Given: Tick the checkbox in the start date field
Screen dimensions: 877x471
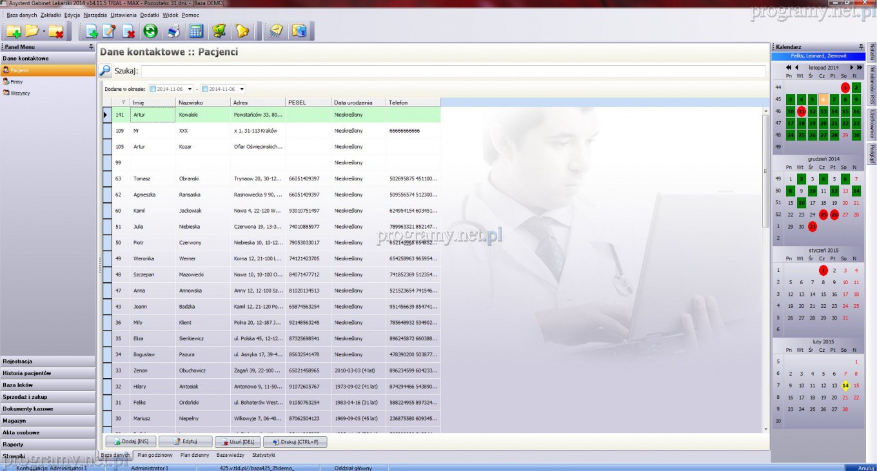Looking at the screenshot, I should pos(153,89).
